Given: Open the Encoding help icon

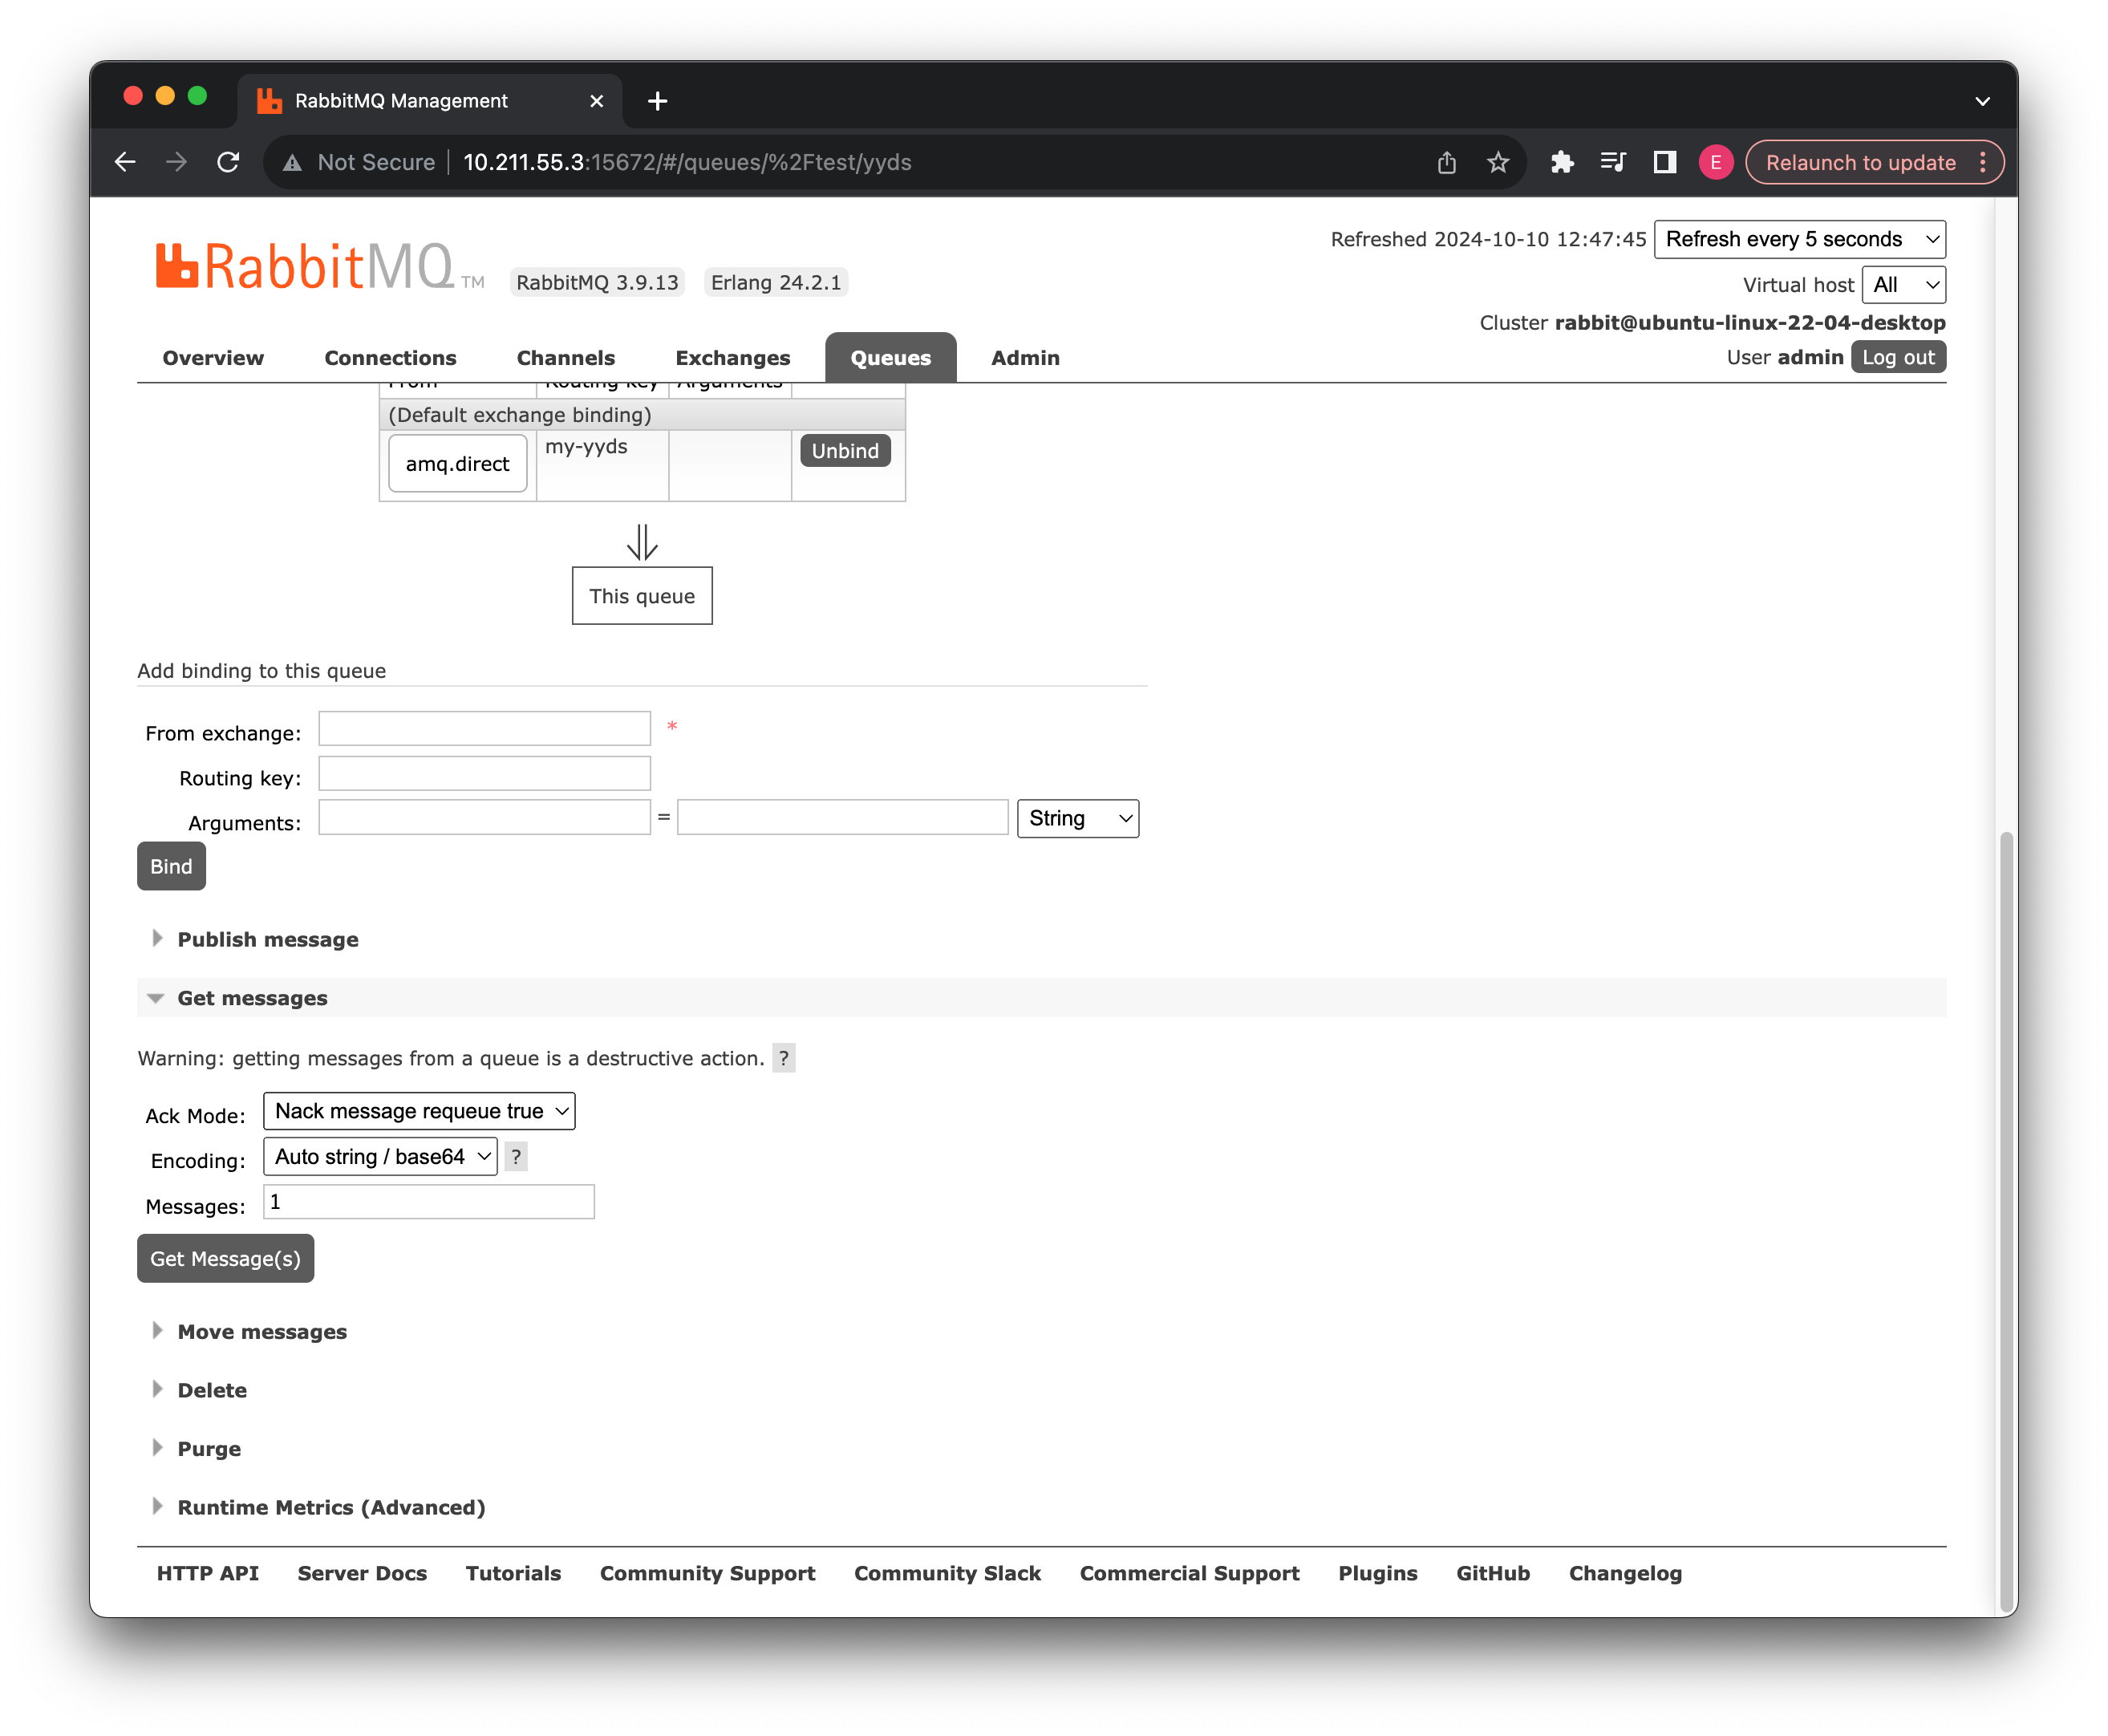Looking at the screenshot, I should pyautogui.click(x=515, y=1157).
